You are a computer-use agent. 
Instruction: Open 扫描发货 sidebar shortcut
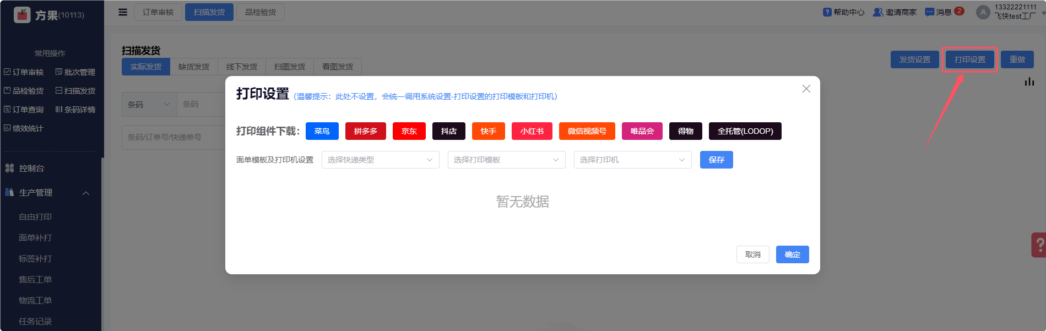pos(75,91)
